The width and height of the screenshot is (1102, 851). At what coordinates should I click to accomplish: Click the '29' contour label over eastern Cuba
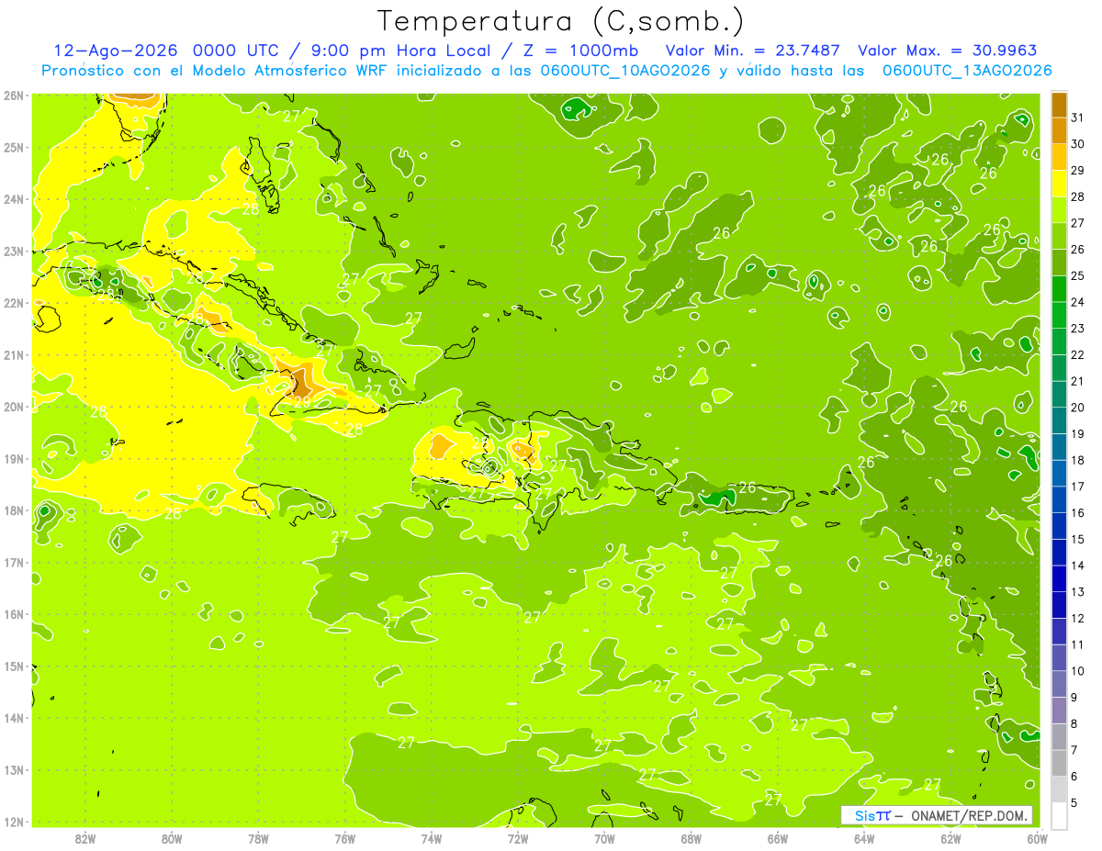coord(302,401)
